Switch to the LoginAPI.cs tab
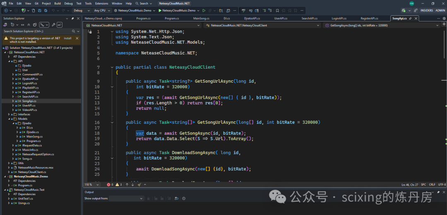The image size is (447, 215). 339,18
